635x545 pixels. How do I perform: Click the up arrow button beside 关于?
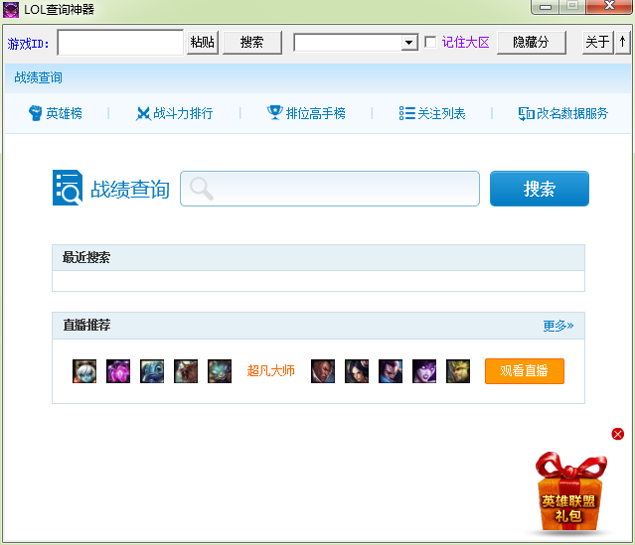[x=622, y=42]
